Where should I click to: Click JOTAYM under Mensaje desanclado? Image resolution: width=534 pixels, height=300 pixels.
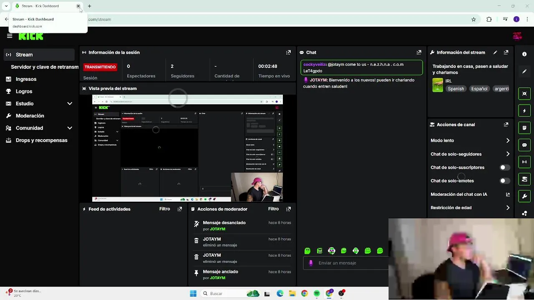[x=217, y=229]
